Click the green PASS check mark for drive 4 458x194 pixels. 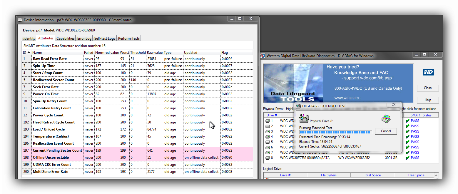(407, 137)
